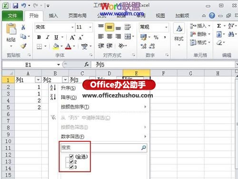Image resolution: width=238 pixels, height=179 pixels.
Task: Click the Save icon in quick access toolbar
Action: click(15, 6)
